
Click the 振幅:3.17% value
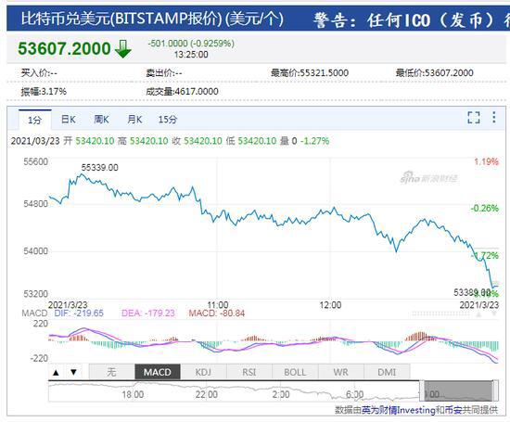coord(44,92)
